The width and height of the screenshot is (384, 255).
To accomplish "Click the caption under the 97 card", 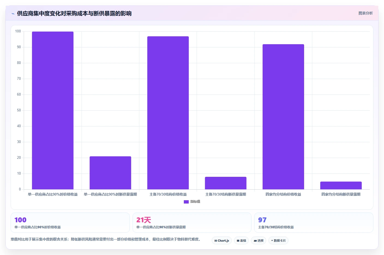I will pos(276,227).
